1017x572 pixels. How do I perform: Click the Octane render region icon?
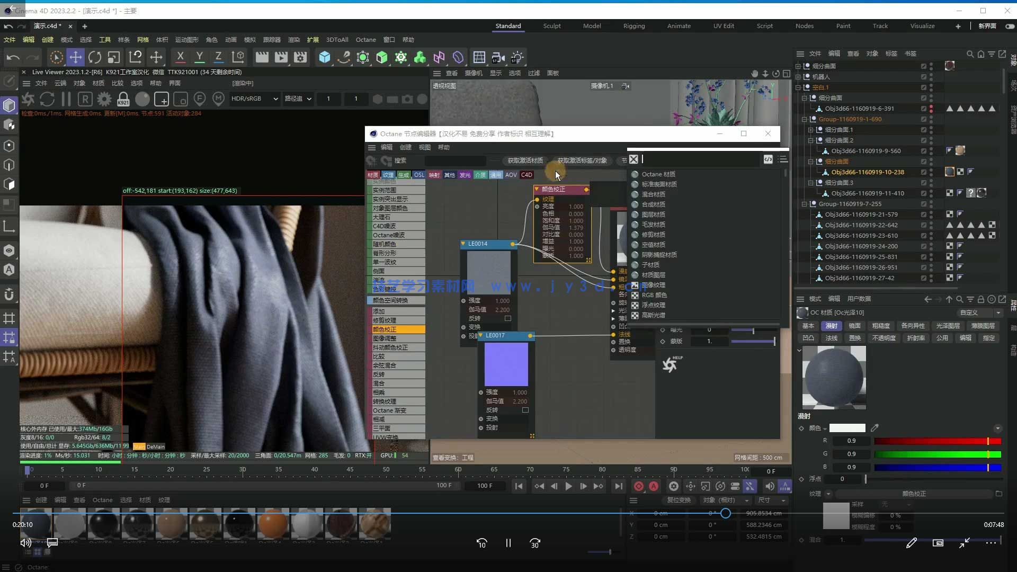[162, 99]
